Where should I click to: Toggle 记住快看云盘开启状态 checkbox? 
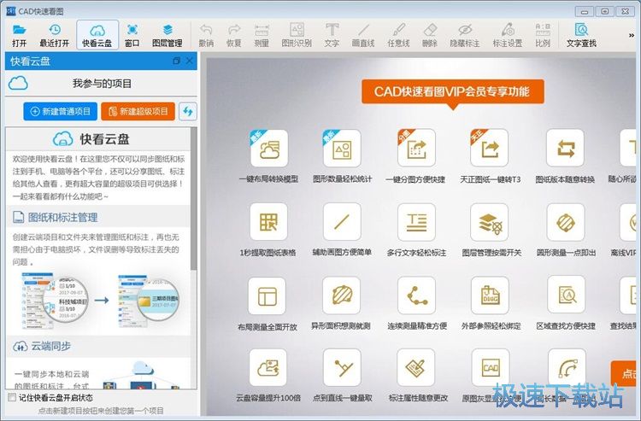(12, 397)
